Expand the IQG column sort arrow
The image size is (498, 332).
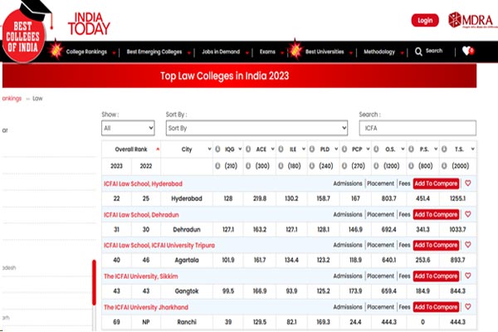pos(240,149)
